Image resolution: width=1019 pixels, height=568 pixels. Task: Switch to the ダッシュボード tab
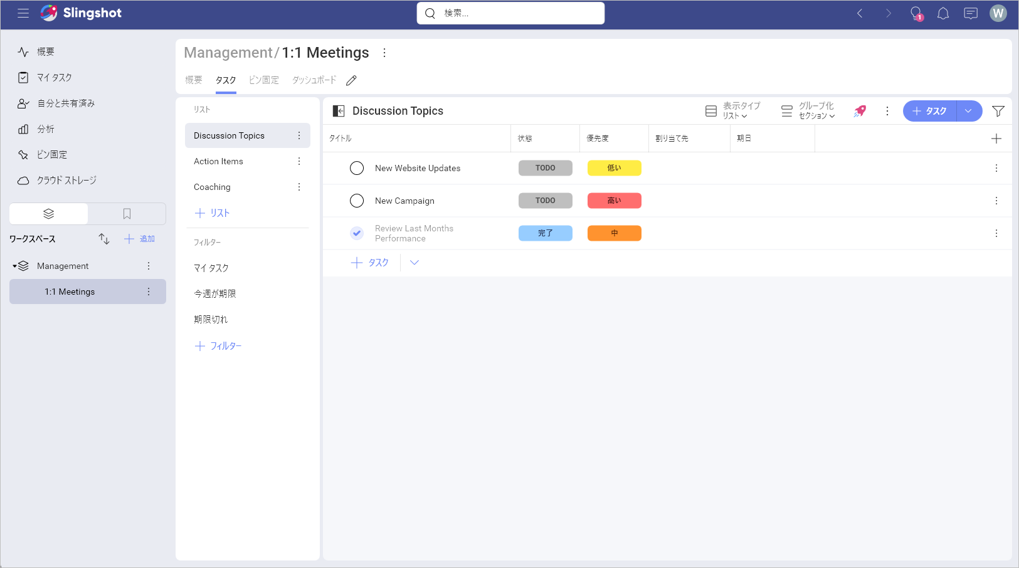pyautogui.click(x=314, y=80)
